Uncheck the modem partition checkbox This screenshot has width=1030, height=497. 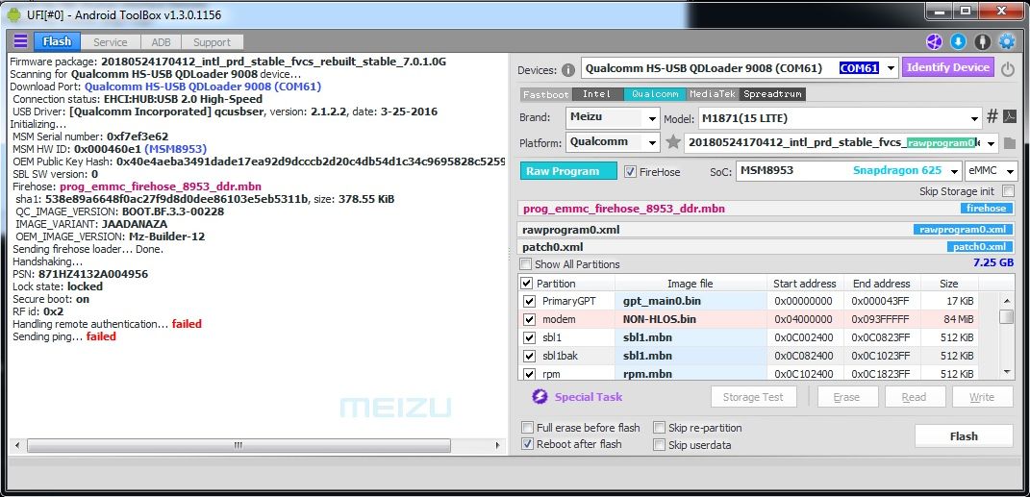pyautogui.click(x=529, y=320)
